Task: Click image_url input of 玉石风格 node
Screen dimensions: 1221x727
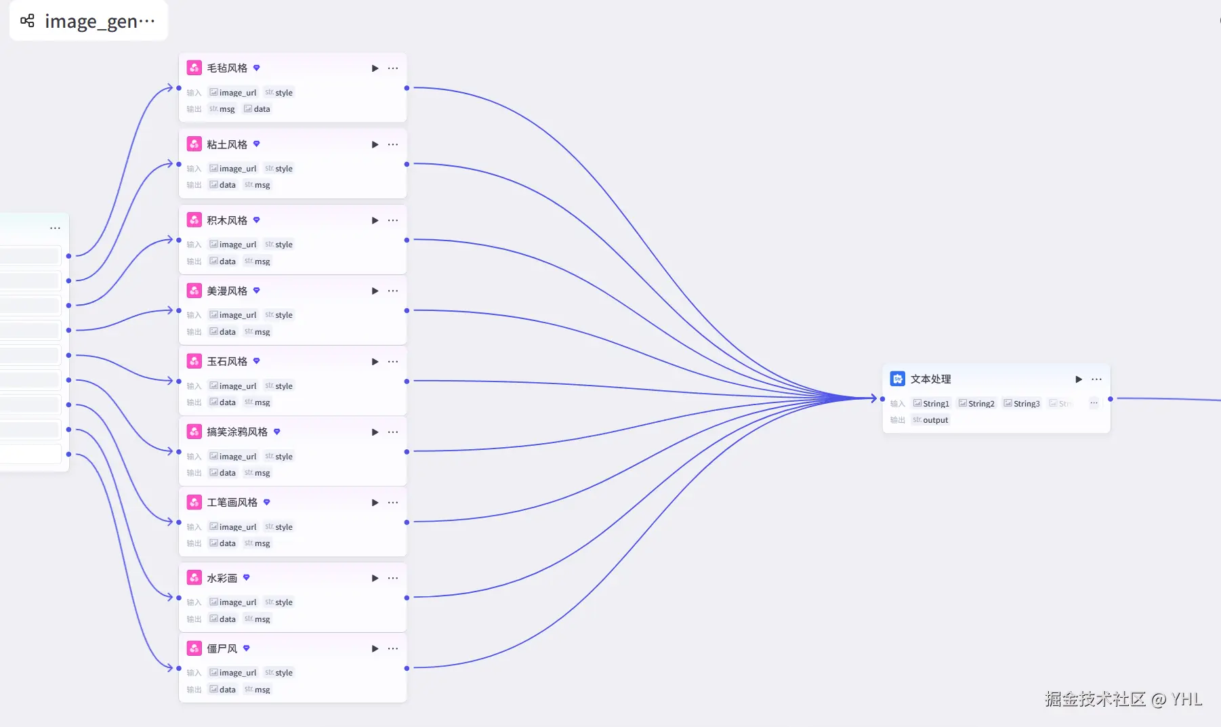Action: point(233,386)
